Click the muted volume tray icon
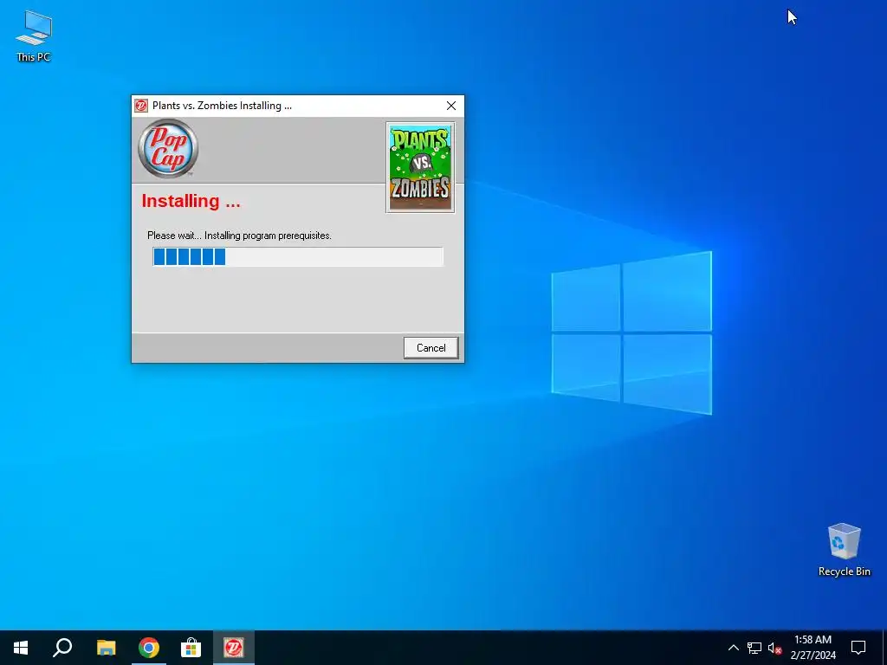The width and height of the screenshot is (887, 665). [774, 648]
